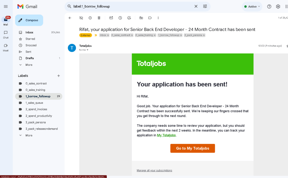Image resolution: width=288 pixels, height=178 pixels.
Task: Open the Settings gear
Action: (278, 7)
